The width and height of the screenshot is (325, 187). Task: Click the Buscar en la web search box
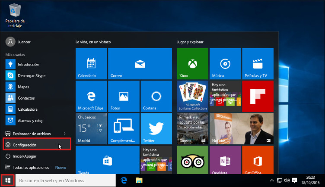click(x=66, y=181)
